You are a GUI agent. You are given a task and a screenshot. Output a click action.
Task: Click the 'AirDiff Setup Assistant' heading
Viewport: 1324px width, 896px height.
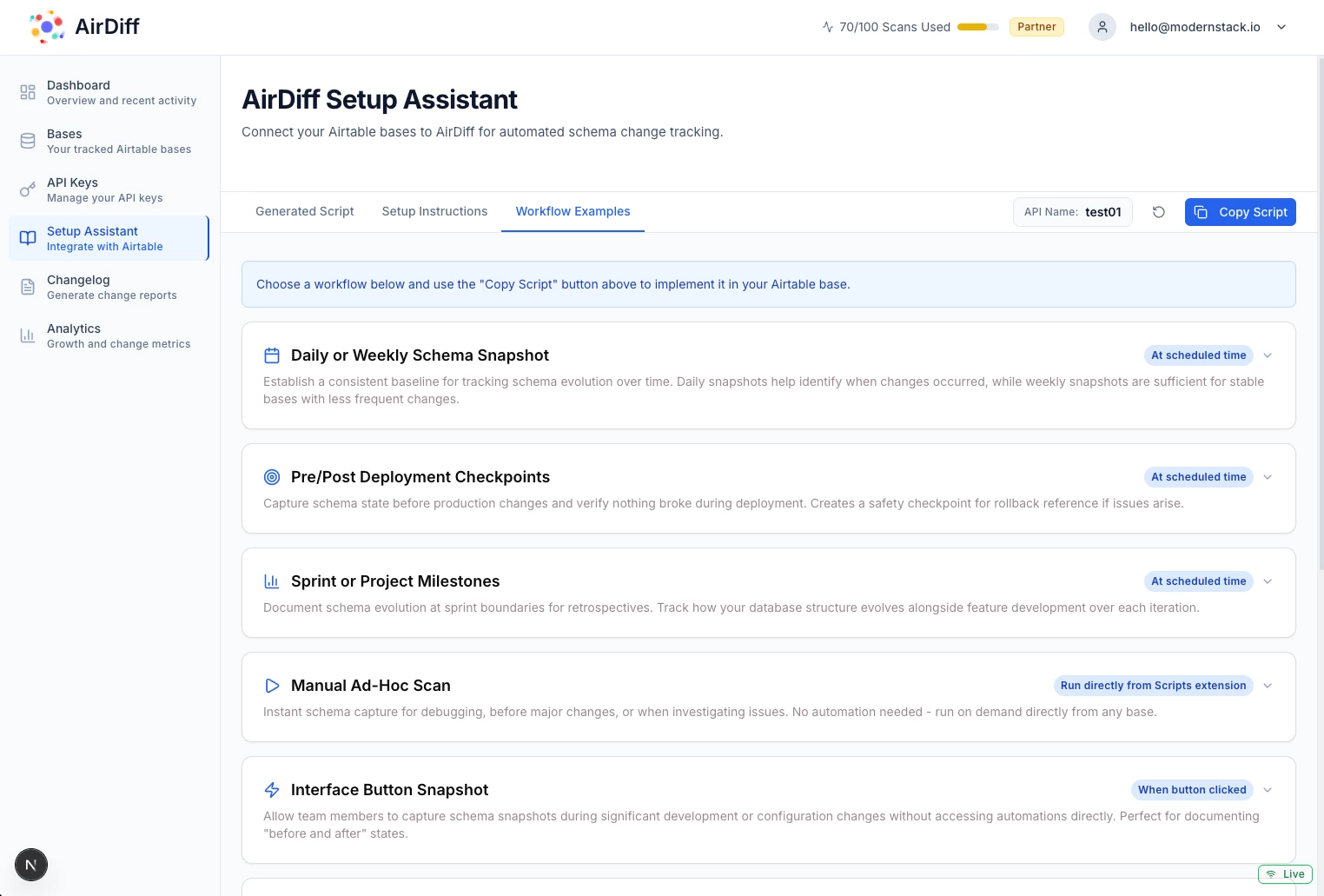[380, 100]
